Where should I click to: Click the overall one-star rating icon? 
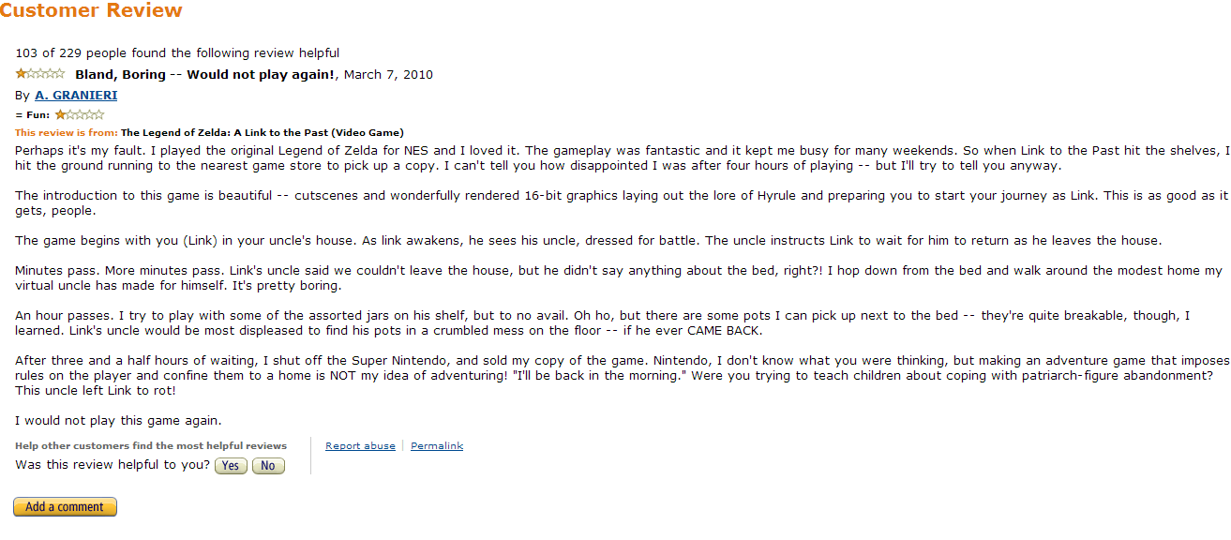click(40, 74)
